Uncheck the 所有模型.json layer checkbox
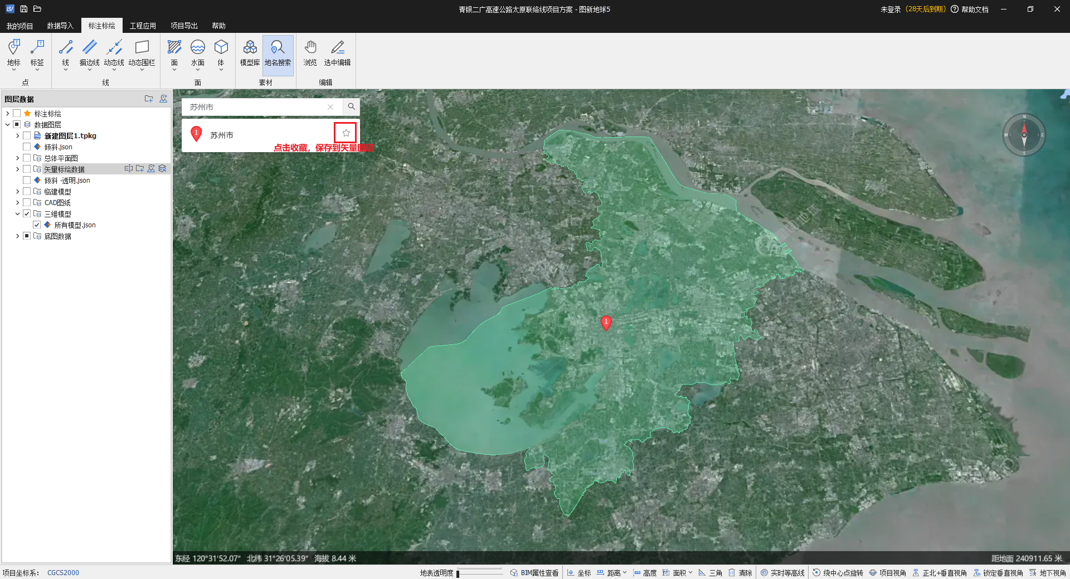Screen dimensions: 1070x579 pyautogui.click(x=37, y=225)
